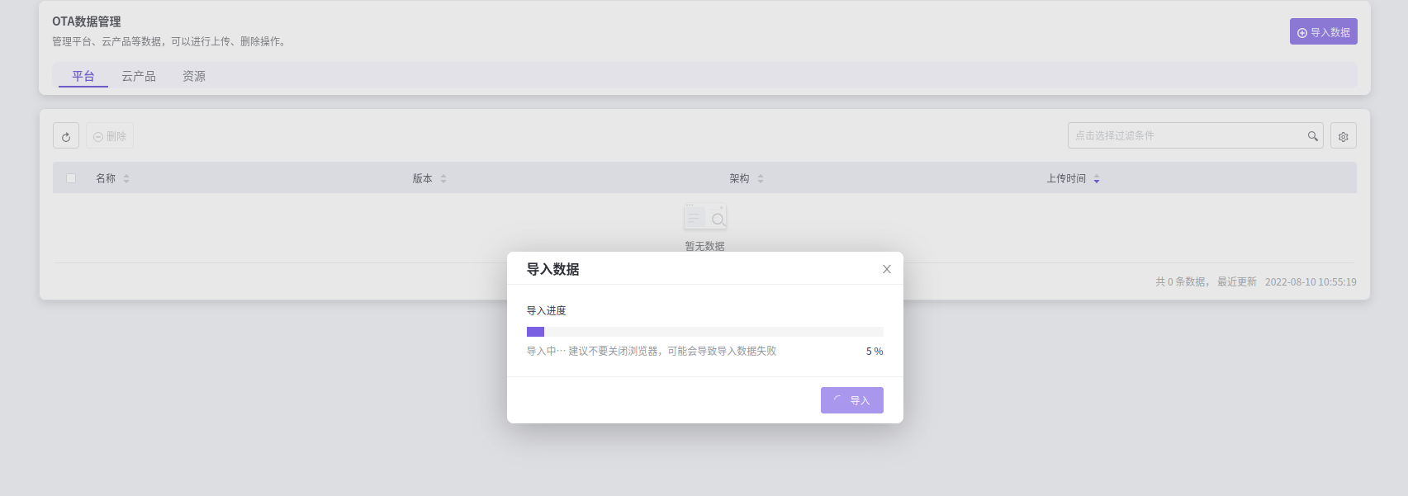
Task: Click the import progress bar
Action: pos(704,332)
